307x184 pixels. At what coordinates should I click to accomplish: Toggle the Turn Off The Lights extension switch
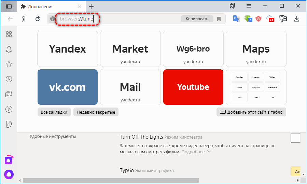click(295, 138)
